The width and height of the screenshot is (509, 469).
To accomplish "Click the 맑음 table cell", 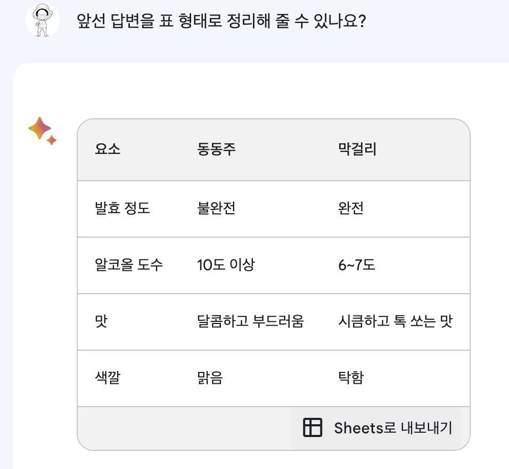I will [210, 378].
